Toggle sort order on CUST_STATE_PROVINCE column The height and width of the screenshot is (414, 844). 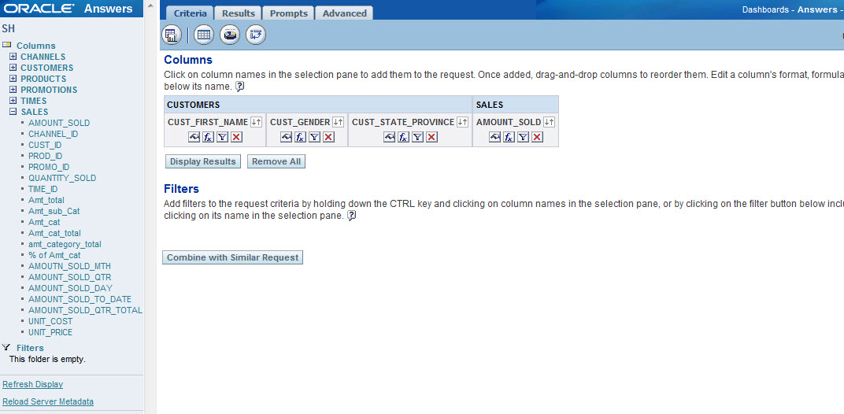coord(462,122)
